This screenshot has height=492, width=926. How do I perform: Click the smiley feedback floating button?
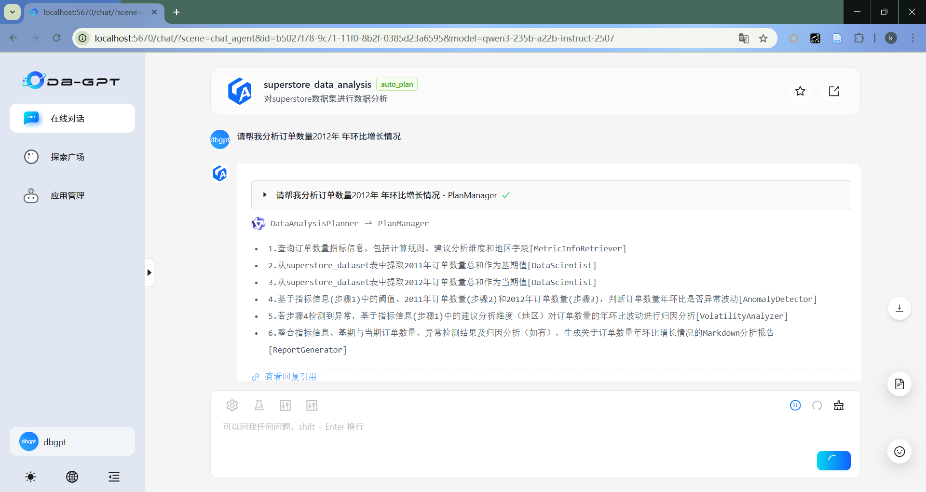899,451
